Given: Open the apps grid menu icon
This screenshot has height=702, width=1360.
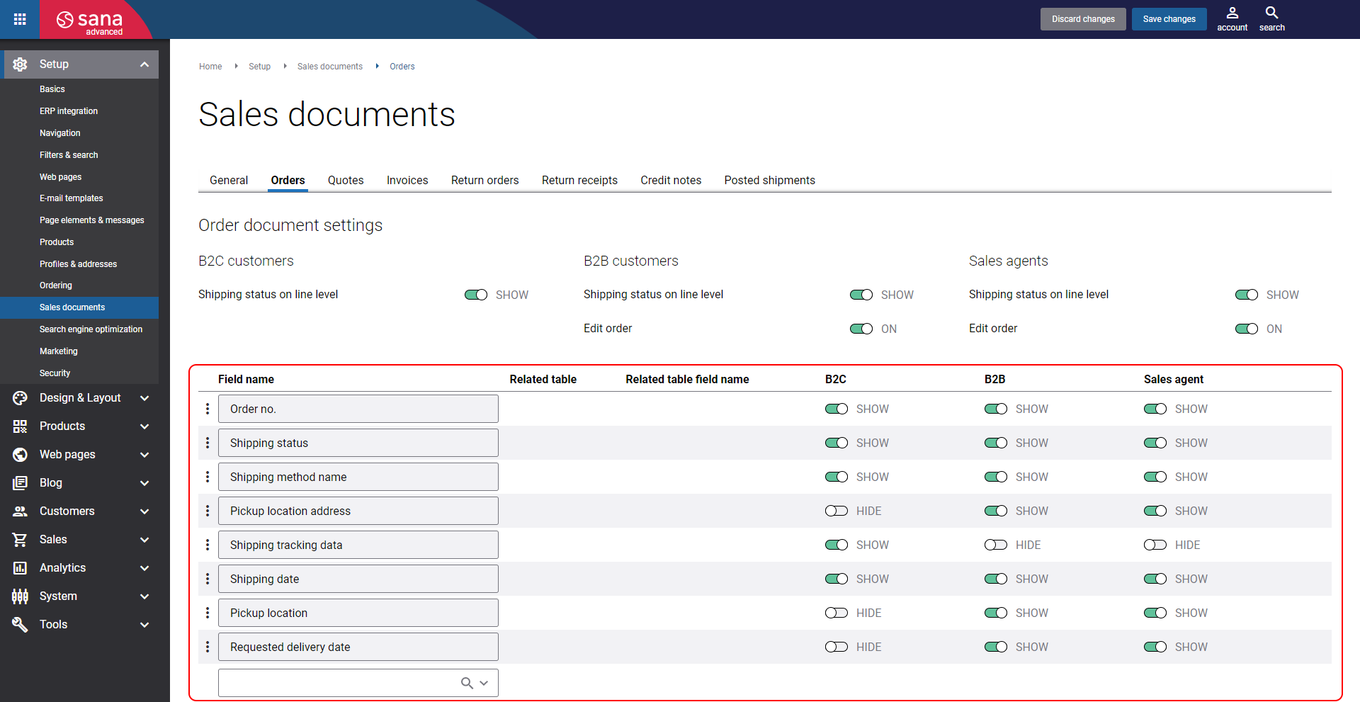Looking at the screenshot, I should pyautogui.click(x=20, y=19).
